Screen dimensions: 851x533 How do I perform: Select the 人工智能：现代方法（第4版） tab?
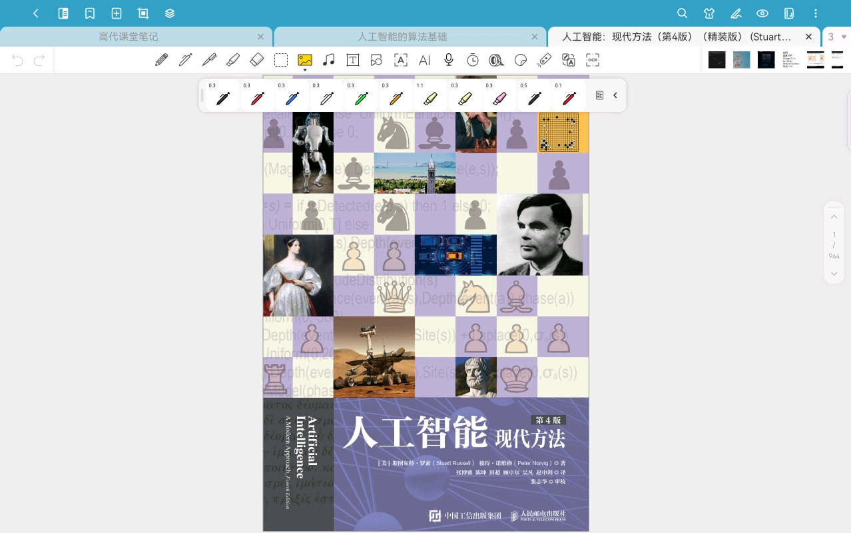coord(677,37)
